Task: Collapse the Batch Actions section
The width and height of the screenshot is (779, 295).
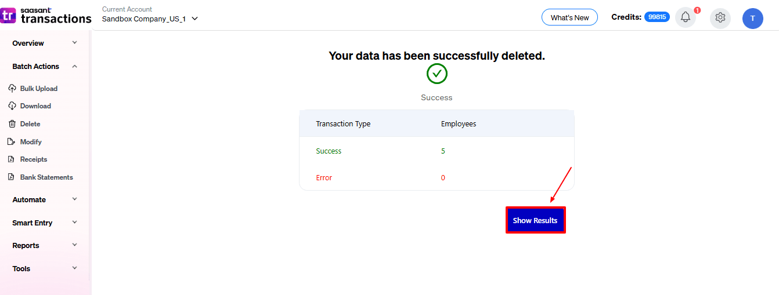Action: (x=74, y=67)
